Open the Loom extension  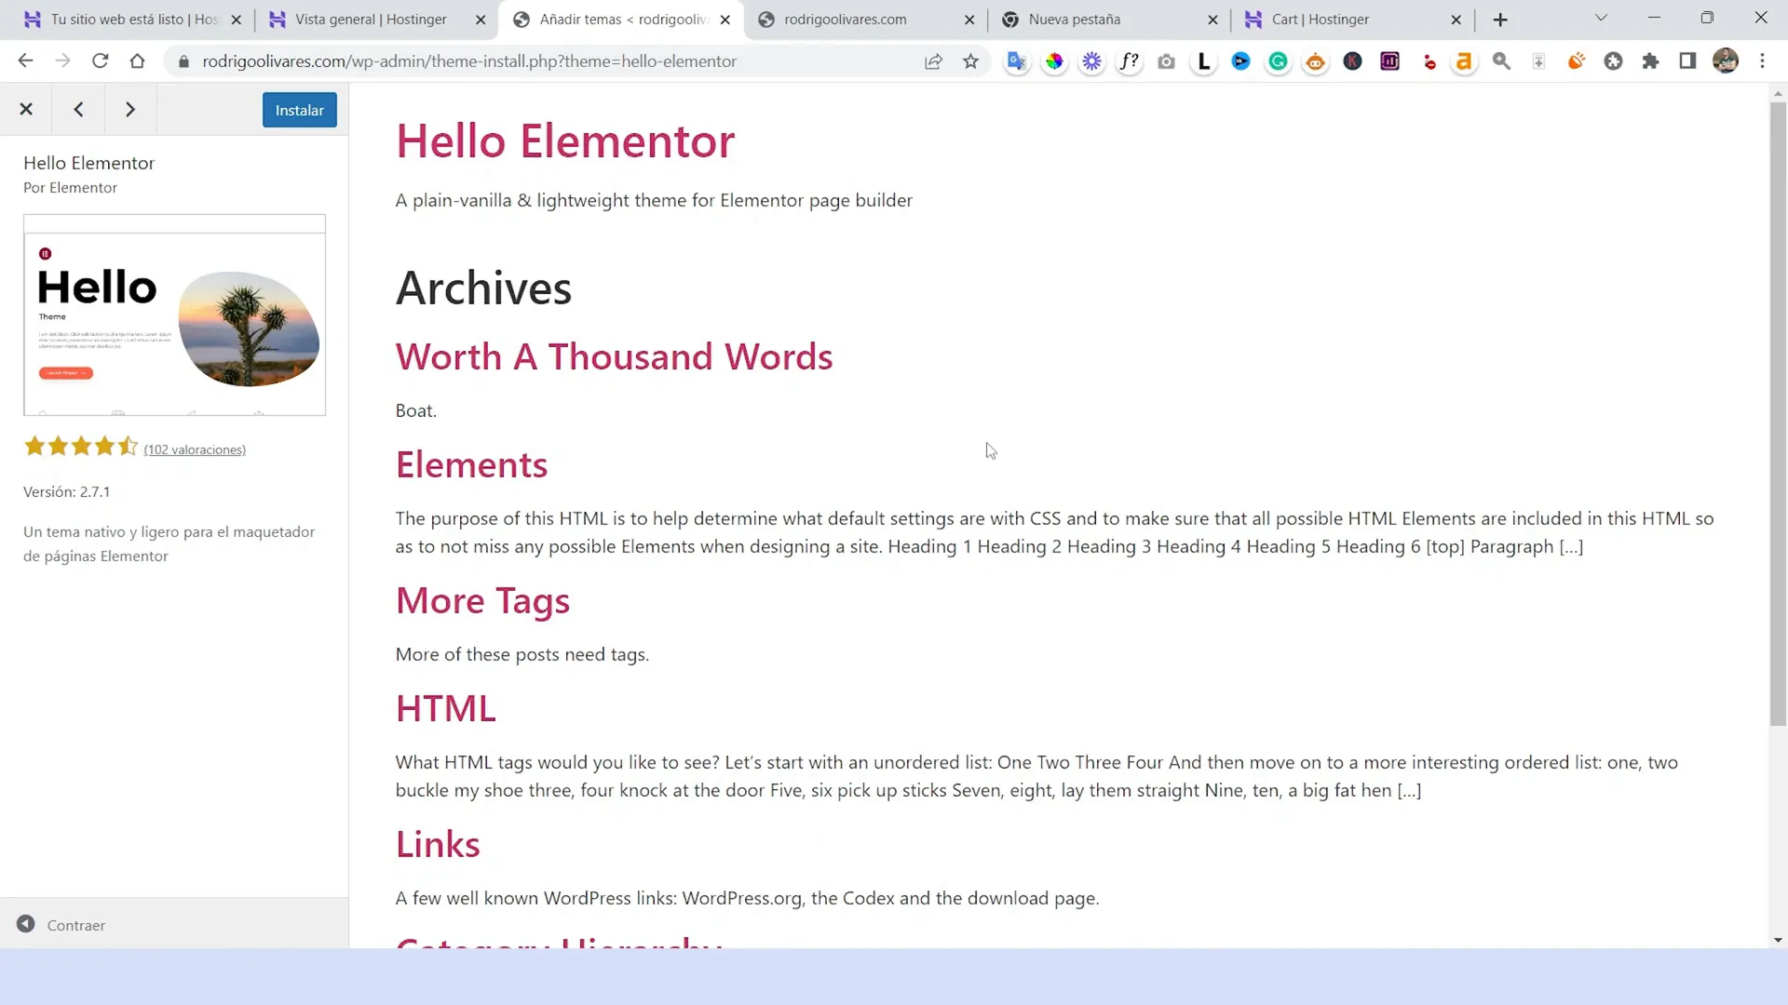(x=1203, y=61)
